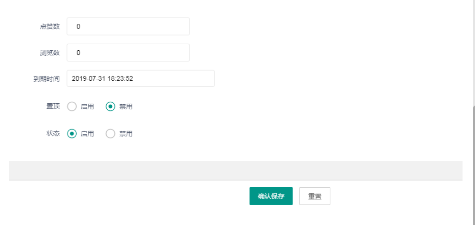Image resolution: width=475 pixels, height=225 pixels.
Task: Click the 重置 button
Action: click(x=315, y=196)
